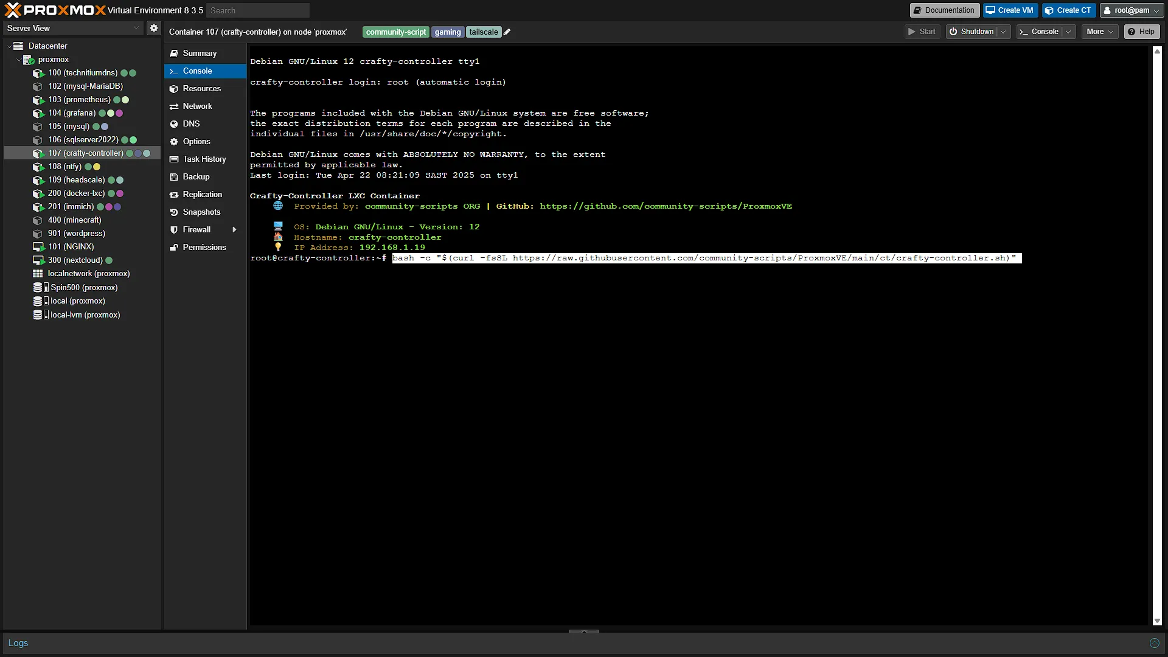This screenshot has width=1168, height=657.
Task: Click the gaming tag
Action: click(x=448, y=32)
